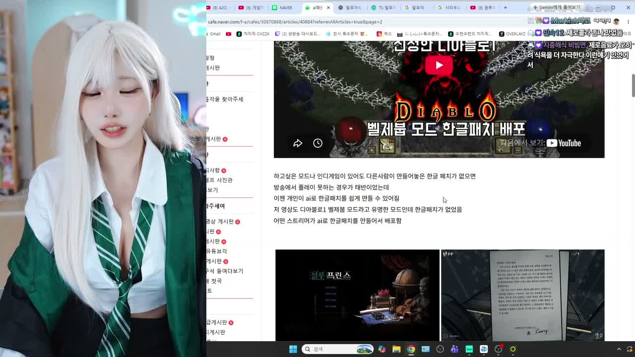Click the Windows Start button
Viewport: 635px width, 357px height.
tap(293, 349)
